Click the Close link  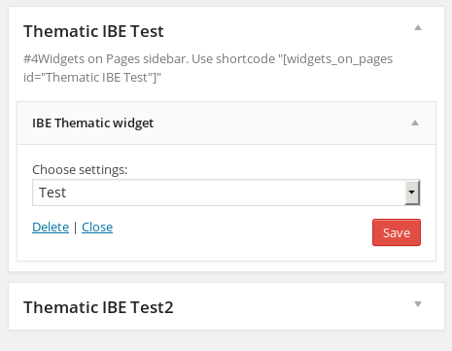97,228
